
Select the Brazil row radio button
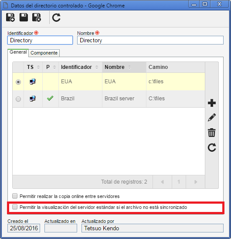[18, 99]
